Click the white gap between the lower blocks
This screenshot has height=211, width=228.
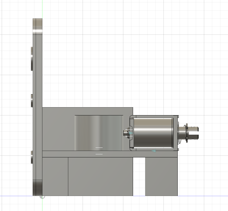pos(139,176)
